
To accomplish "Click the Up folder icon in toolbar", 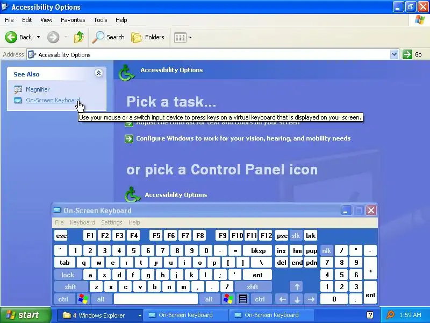I will point(79,37).
